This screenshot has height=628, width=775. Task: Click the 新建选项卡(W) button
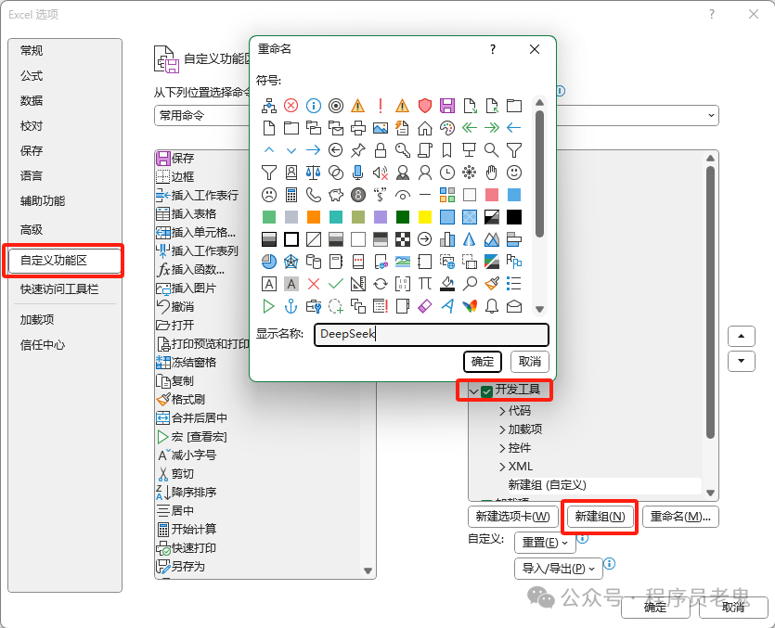[513, 517]
